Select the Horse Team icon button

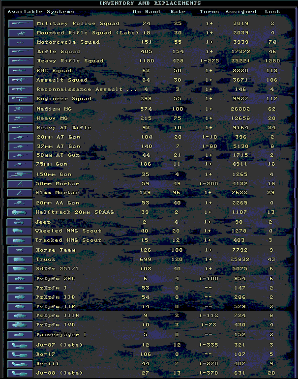20,250
